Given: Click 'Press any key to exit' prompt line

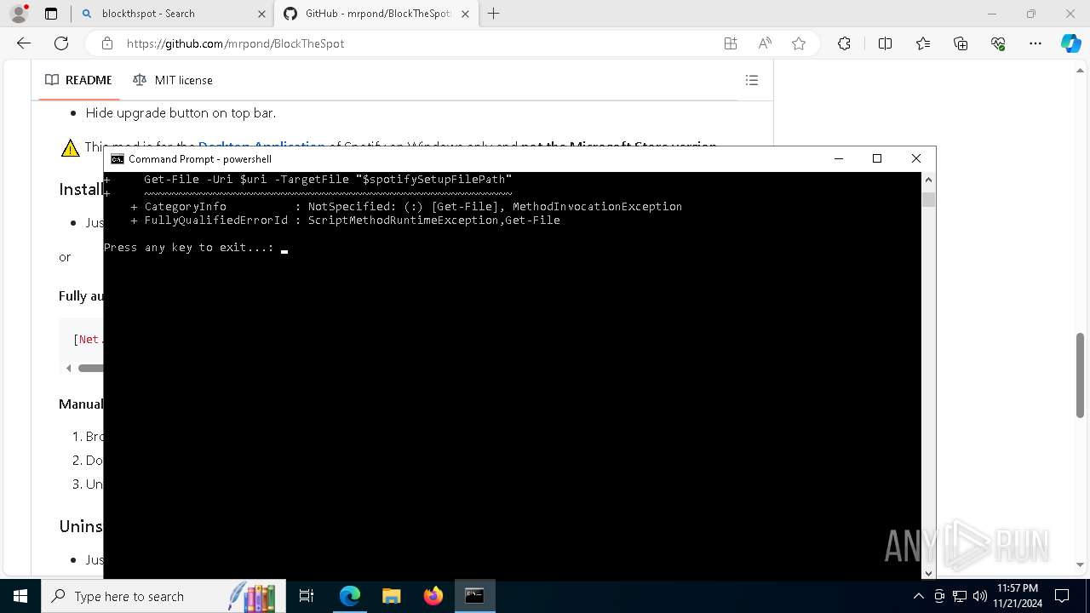Looking at the screenshot, I should (x=189, y=248).
